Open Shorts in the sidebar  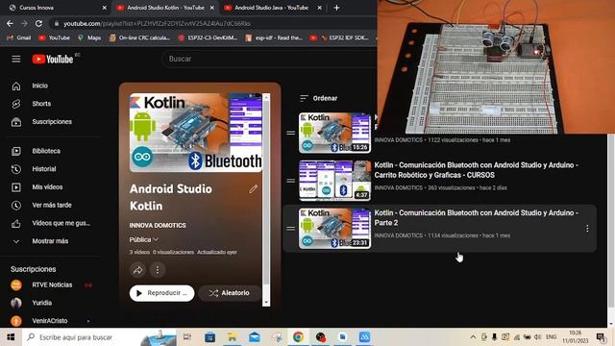41,104
